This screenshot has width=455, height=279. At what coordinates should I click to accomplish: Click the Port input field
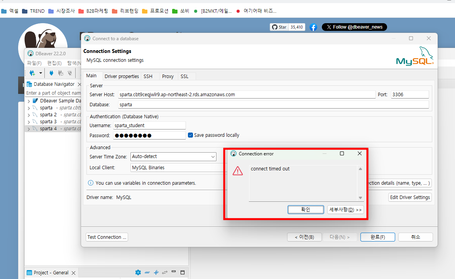point(410,94)
